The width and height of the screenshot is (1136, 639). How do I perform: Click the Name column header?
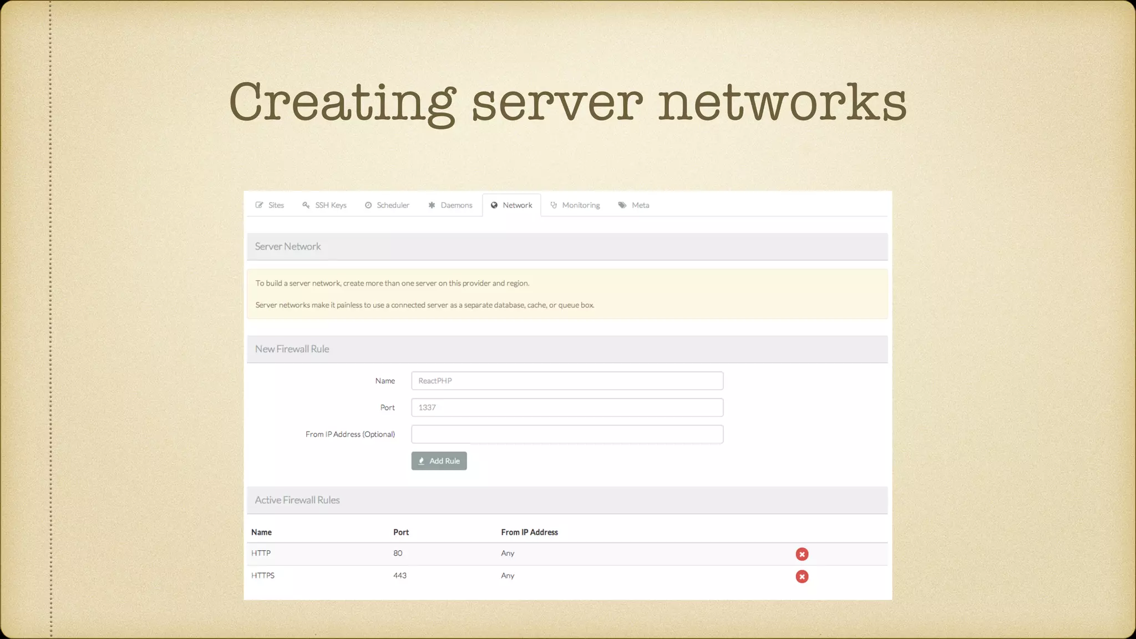point(261,532)
